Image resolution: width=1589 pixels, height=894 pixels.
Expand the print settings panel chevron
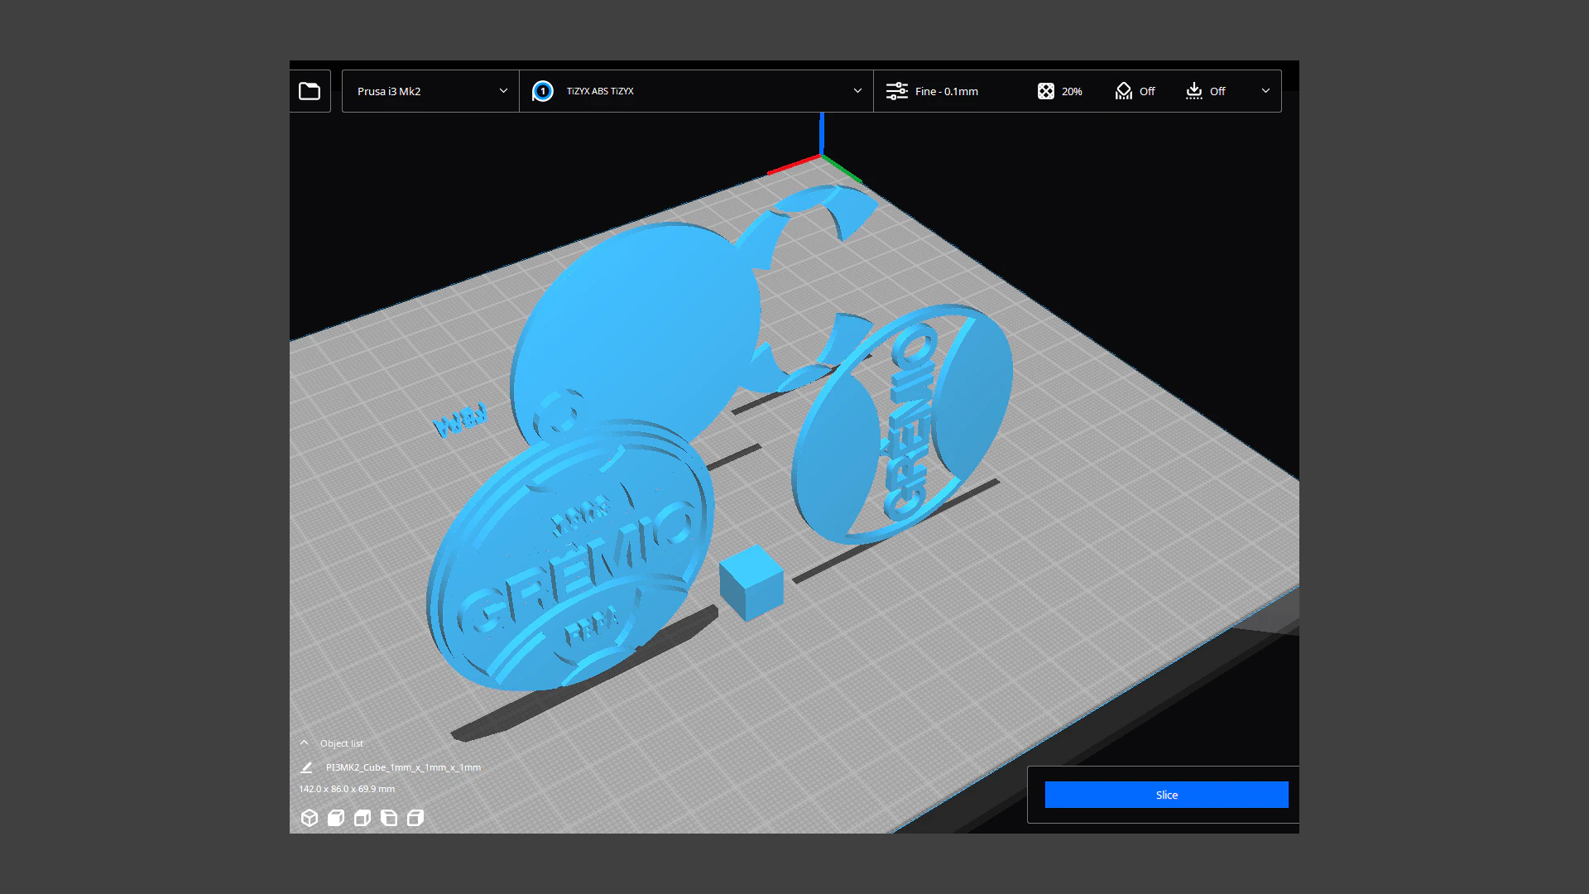[1265, 91]
